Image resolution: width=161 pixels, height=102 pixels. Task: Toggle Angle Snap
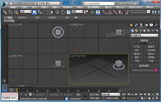pyautogui.click(x=110, y=12)
